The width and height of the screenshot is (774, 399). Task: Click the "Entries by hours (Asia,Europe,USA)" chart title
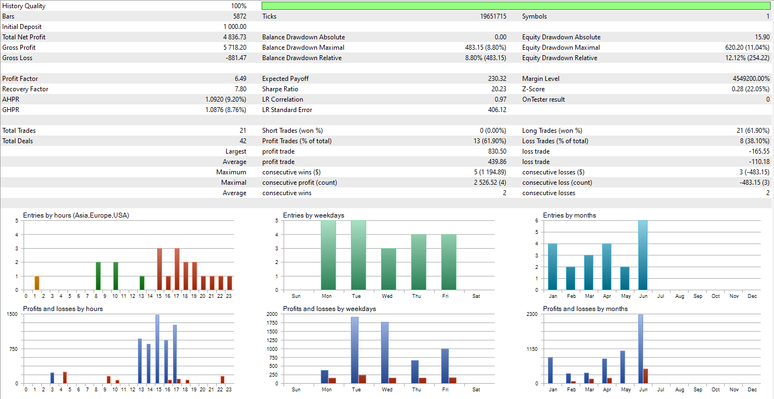coord(76,215)
